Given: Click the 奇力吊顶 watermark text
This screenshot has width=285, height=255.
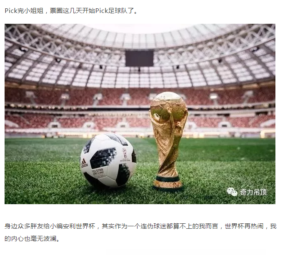Looking at the screenshot, I should pos(253,192).
